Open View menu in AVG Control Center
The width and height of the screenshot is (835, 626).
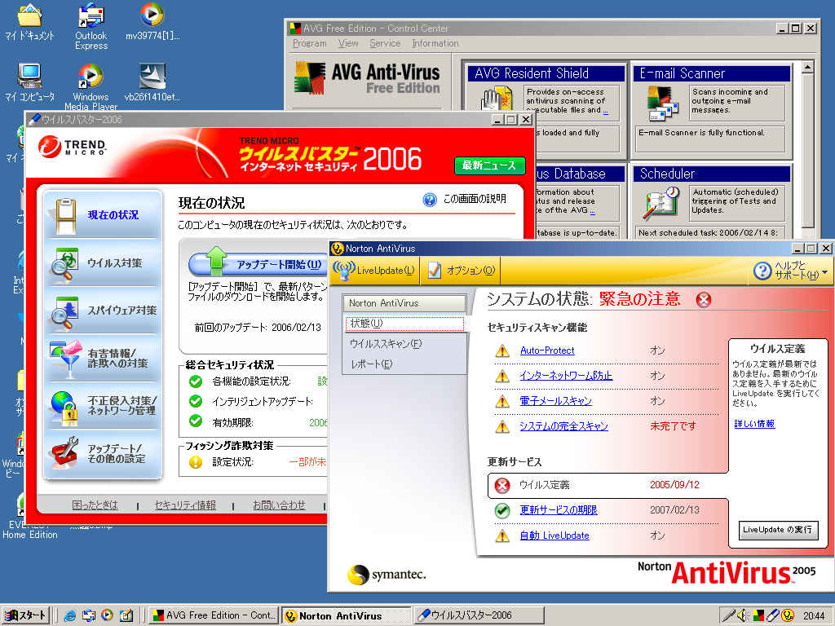coord(348,43)
